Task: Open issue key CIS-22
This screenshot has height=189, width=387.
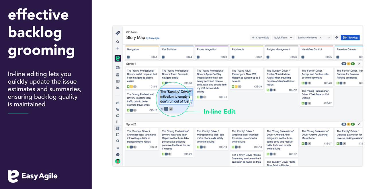Action: point(328,103)
